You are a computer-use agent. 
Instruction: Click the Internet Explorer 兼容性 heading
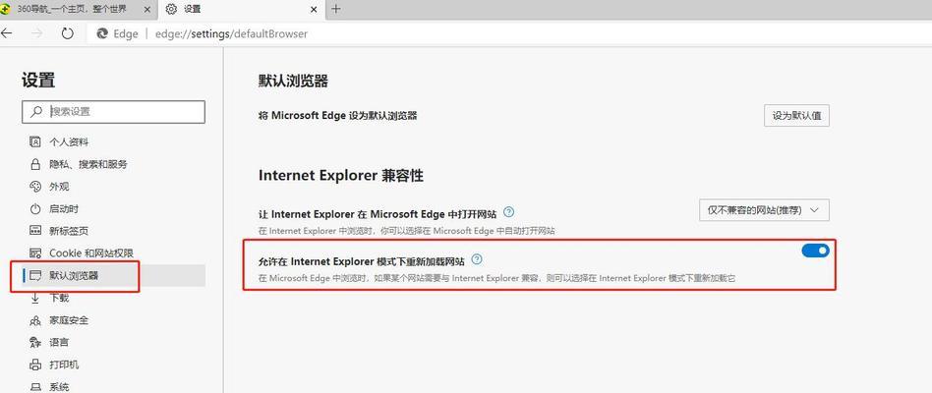(x=341, y=175)
